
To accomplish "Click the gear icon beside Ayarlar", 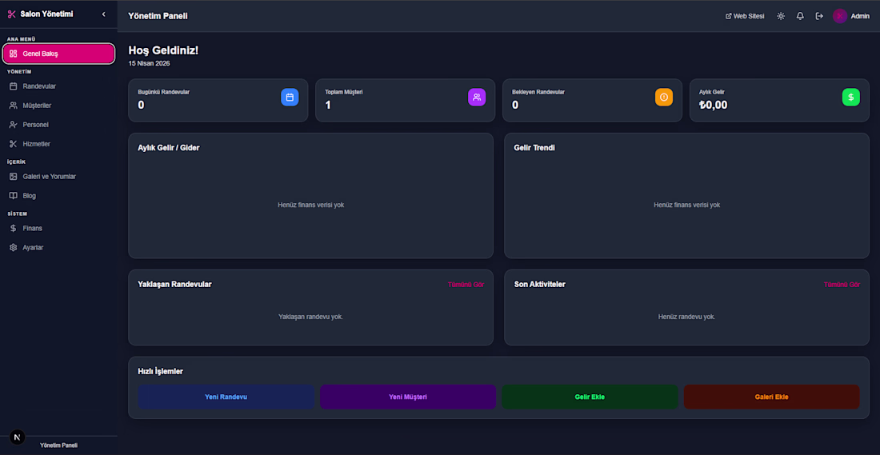I will (14, 247).
